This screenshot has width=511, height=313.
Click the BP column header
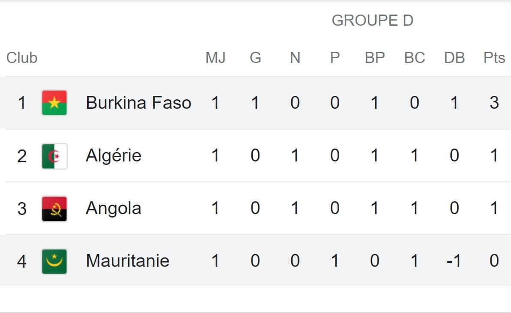click(375, 58)
